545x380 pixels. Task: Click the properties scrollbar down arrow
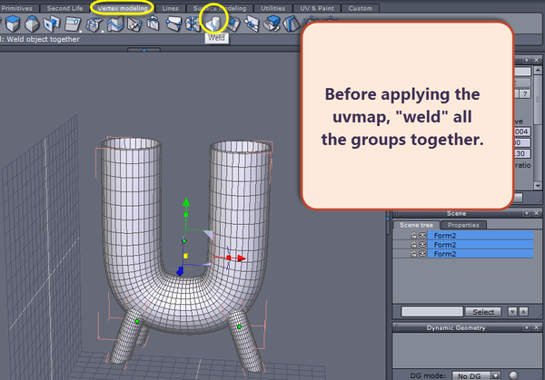[538, 186]
